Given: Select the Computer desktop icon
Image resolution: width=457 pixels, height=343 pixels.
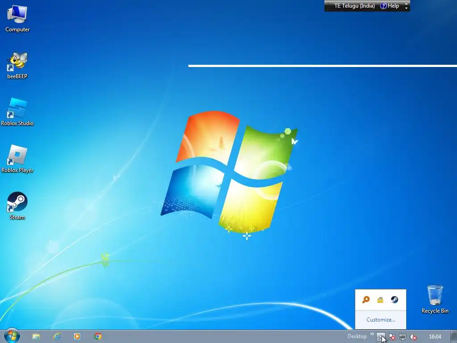Looking at the screenshot, I should [x=17, y=19].
